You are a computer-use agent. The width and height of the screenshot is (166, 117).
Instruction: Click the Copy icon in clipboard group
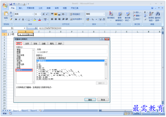point(11,16)
